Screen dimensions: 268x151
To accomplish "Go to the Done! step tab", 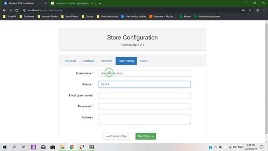I will click(144, 61).
